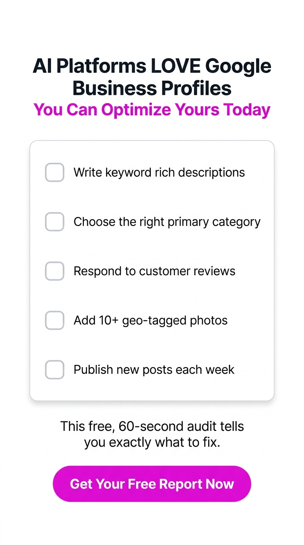Click the 'Get Your Free Report Now' button
304x545 pixels.
pos(152,484)
